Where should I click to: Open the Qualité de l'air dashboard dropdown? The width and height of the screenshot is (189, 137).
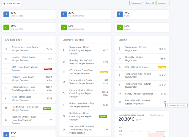[x=12, y=4]
